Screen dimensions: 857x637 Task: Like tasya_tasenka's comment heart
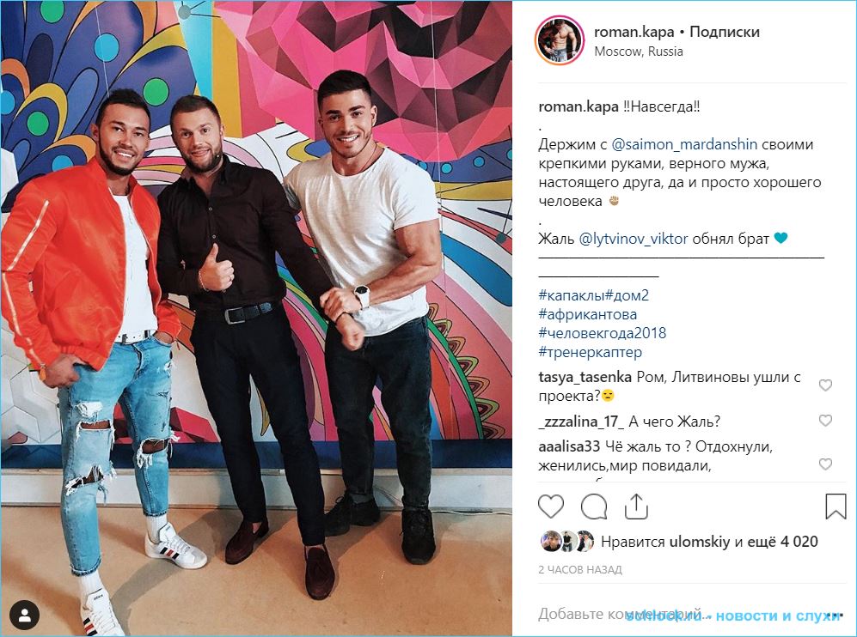coord(825,385)
